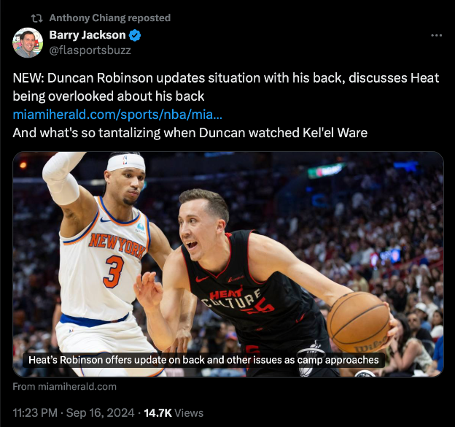455x427 pixels.
Task: Click the word Views beside 14.7K
Action: coord(189,413)
